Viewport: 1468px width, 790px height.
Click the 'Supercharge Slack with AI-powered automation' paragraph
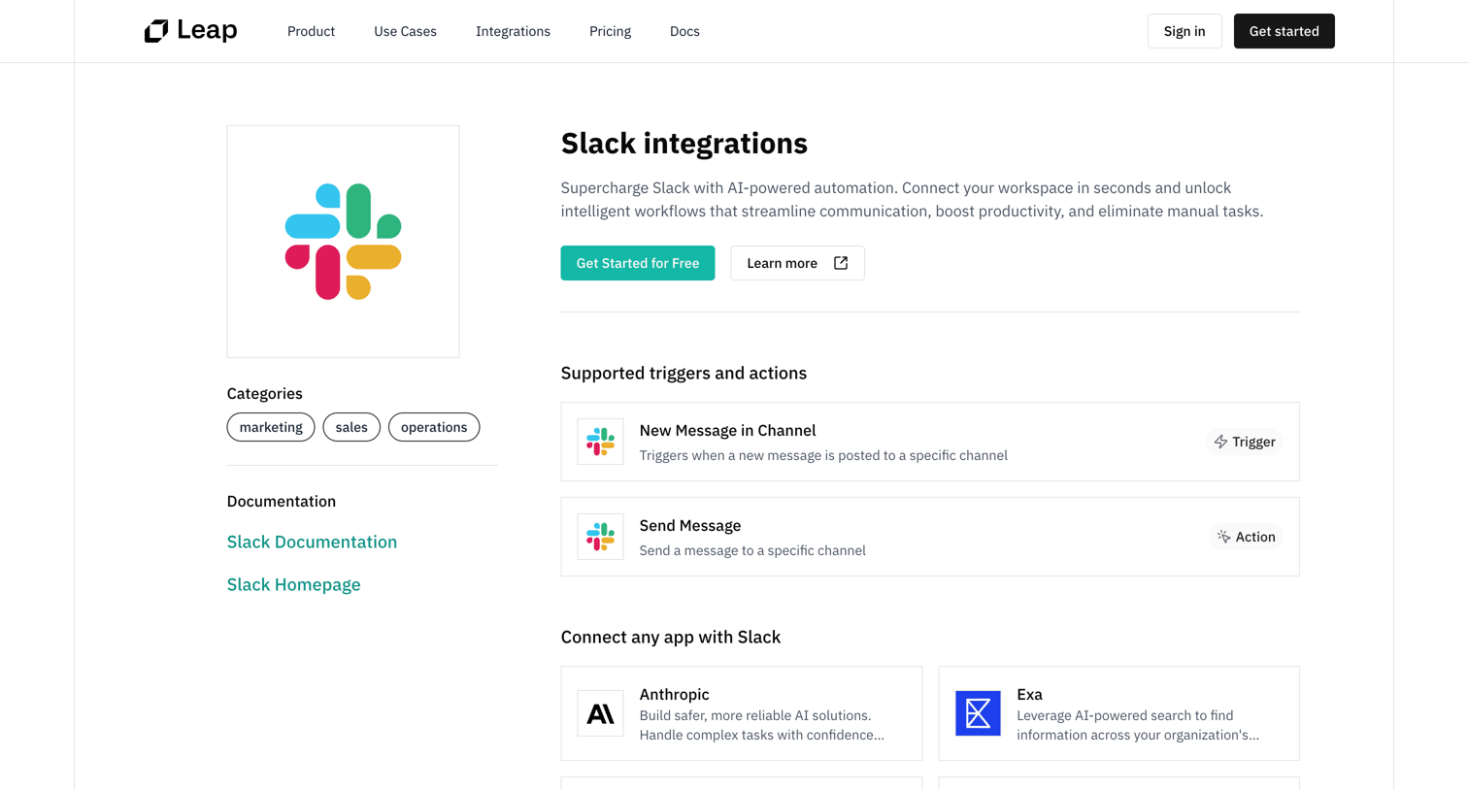(912, 199)
